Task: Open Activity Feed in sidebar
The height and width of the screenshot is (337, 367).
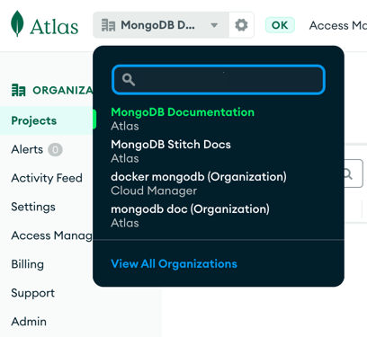Action: 47,178
